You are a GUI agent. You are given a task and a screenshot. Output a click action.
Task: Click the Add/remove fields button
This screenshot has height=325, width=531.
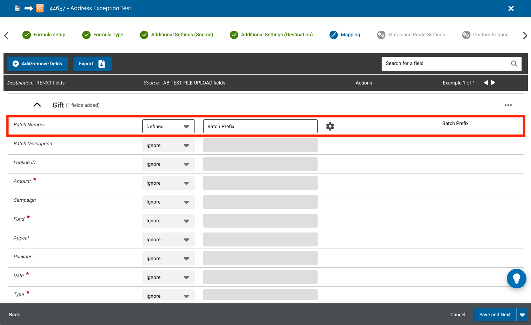[37, 64]
